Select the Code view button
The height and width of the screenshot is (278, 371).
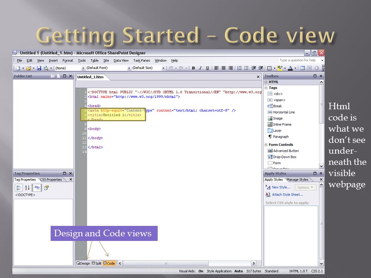[x=109, y=263]
